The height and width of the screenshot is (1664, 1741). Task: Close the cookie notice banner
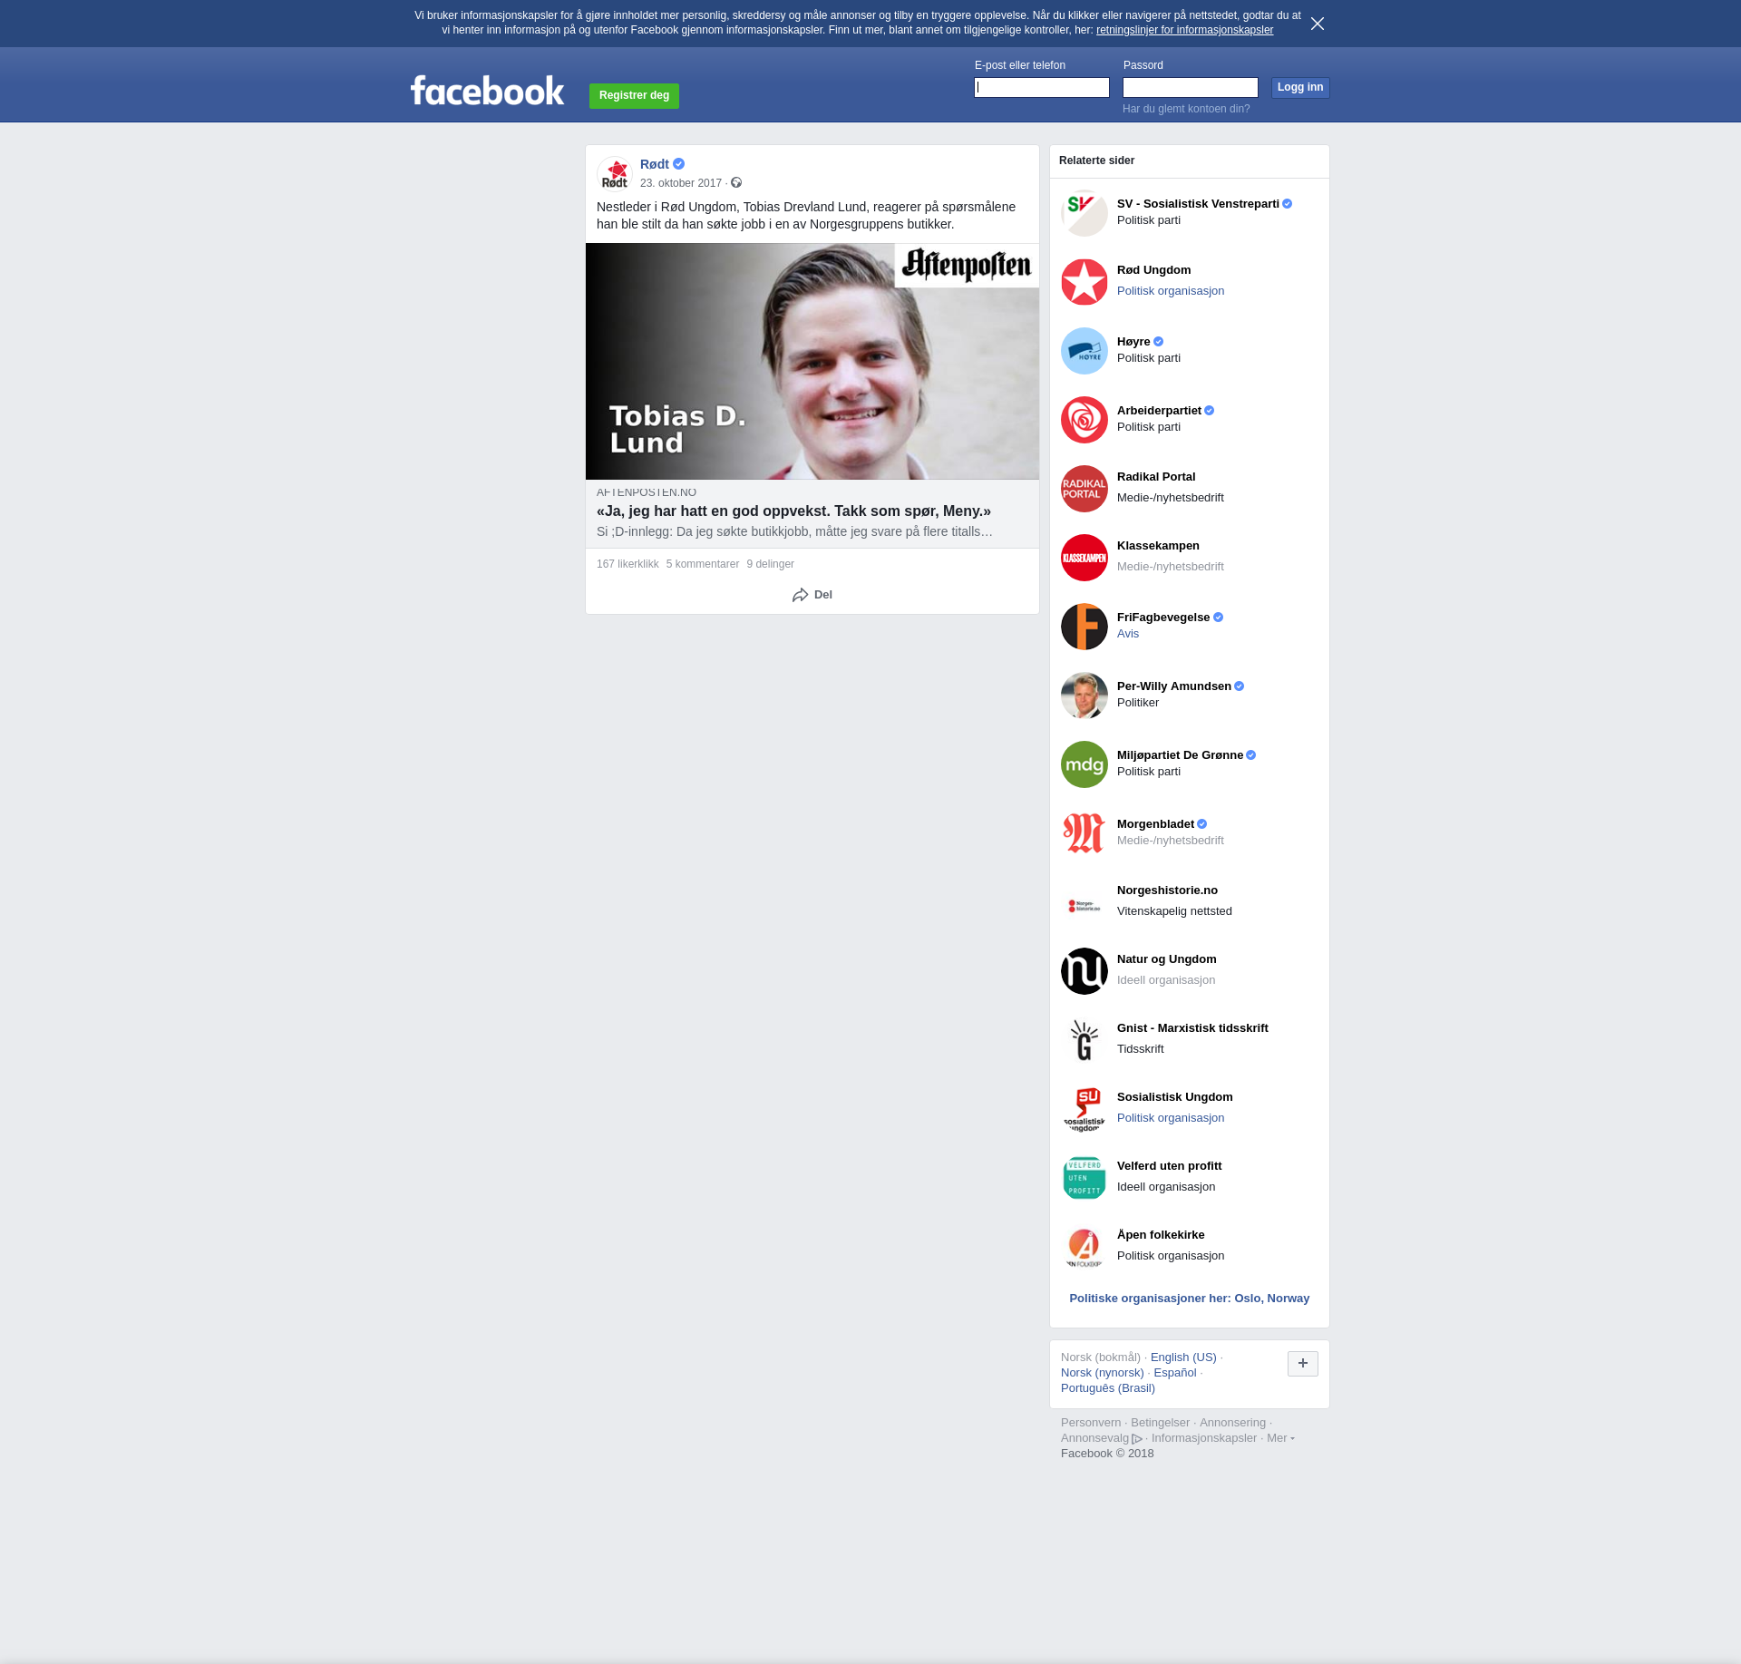point(1318,24)
